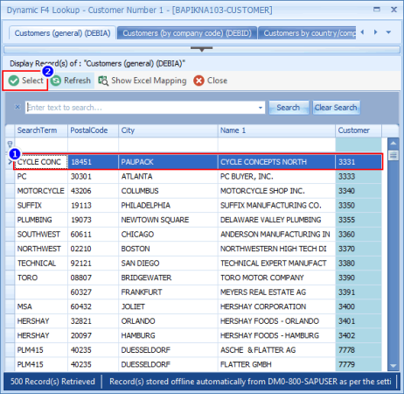This screenshot has width=404, height=394.
Task: Click customer number 3340 cell
Action: (359, 191)
